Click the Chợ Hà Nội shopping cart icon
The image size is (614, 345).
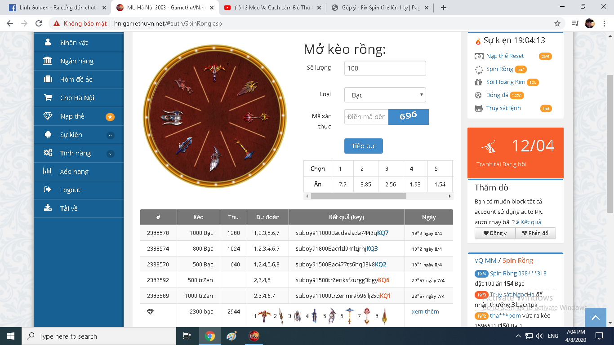(48, 98)
